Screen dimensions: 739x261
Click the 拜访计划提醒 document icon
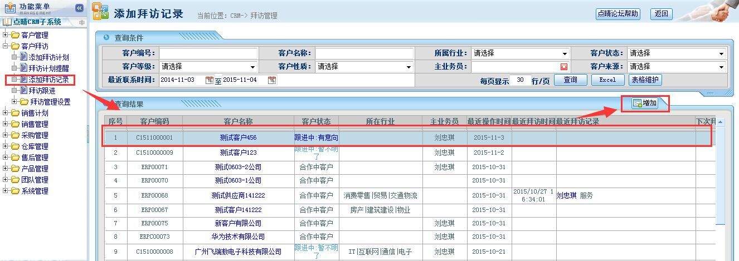[23, 68]
